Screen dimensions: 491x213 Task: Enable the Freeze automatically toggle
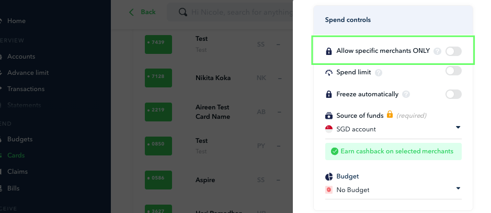pyautogui.click(x=453, y=94)
